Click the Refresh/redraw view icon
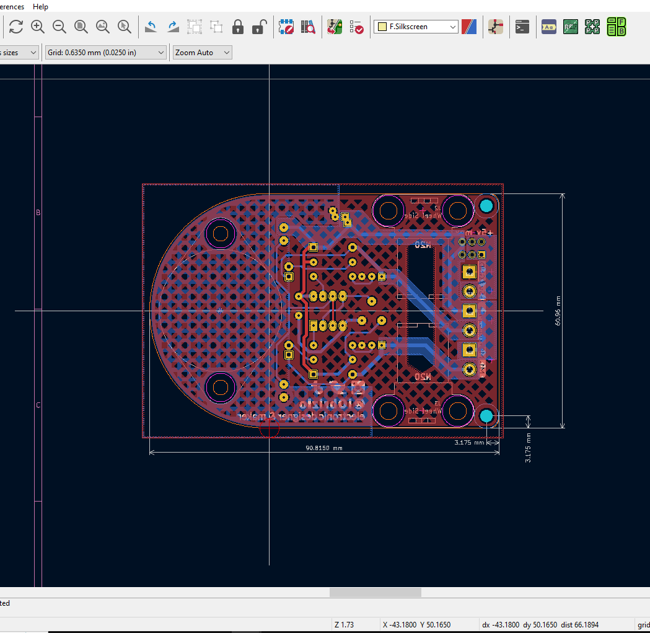This screenshot has height=633, width=650. point(15,27)
